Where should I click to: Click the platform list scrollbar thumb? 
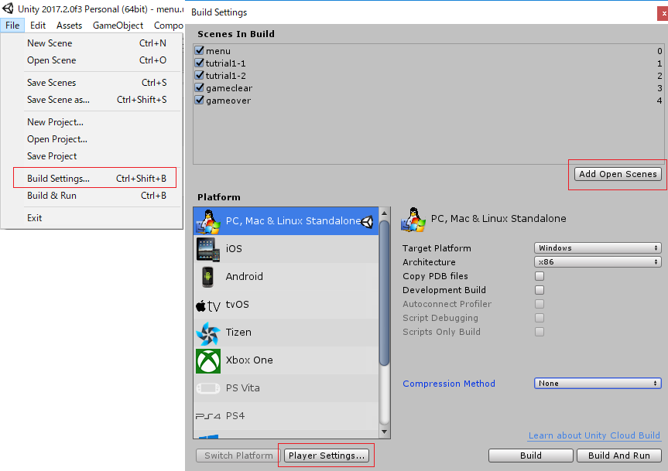[x=384, y=293]
